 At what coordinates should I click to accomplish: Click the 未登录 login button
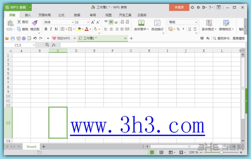179,7
